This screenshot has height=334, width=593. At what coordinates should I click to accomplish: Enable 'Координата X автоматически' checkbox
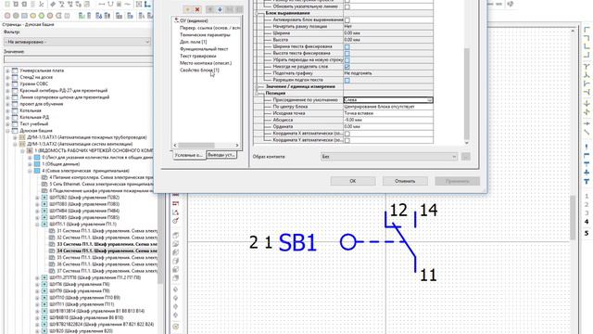[x=347, y=134]
